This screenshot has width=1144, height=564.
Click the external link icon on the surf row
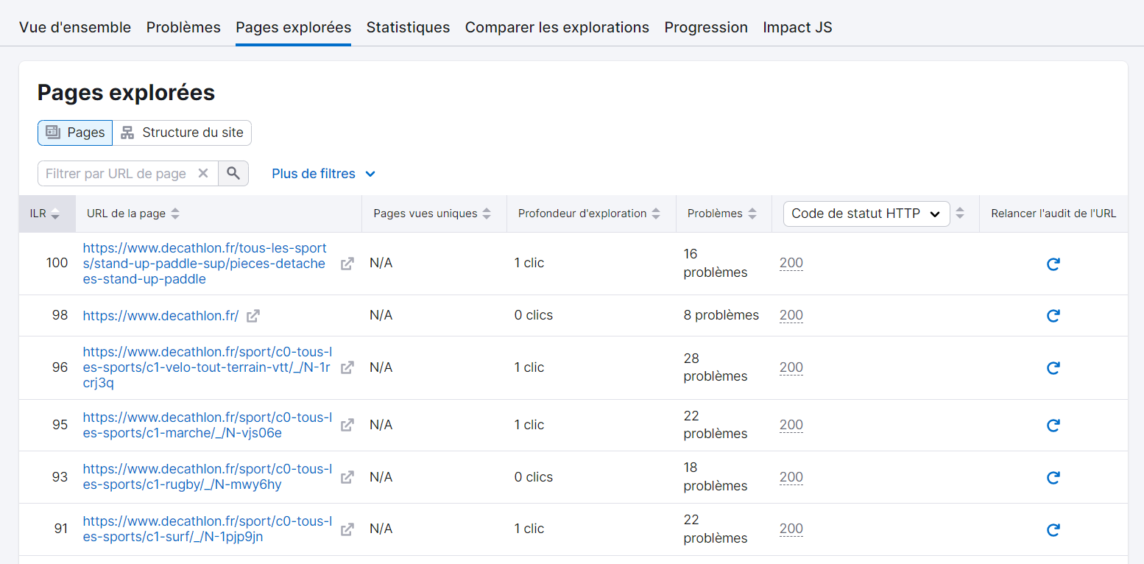[347, 529]
